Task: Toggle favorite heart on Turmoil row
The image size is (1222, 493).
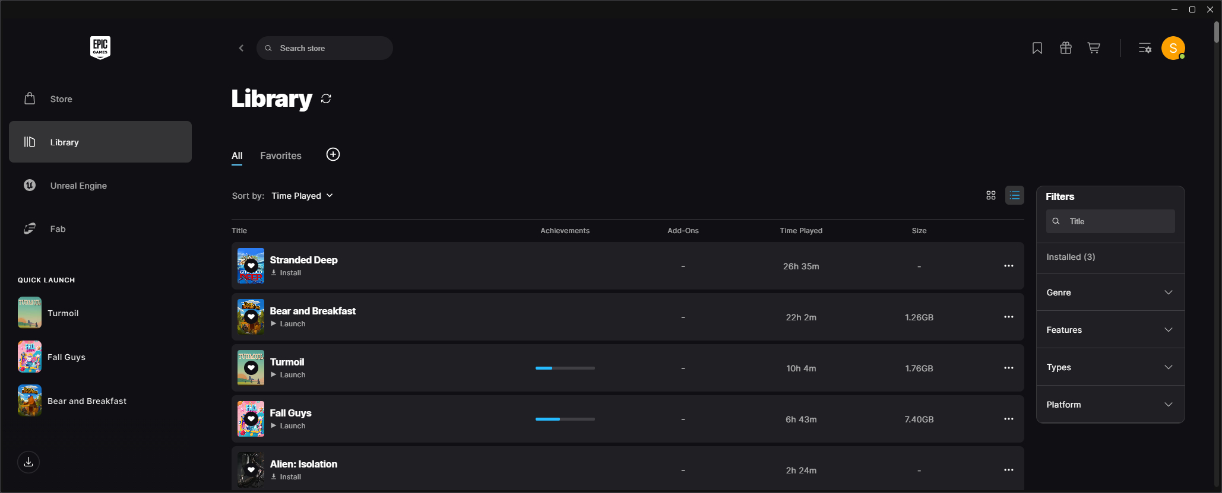Action: click(x=251, y=368)
